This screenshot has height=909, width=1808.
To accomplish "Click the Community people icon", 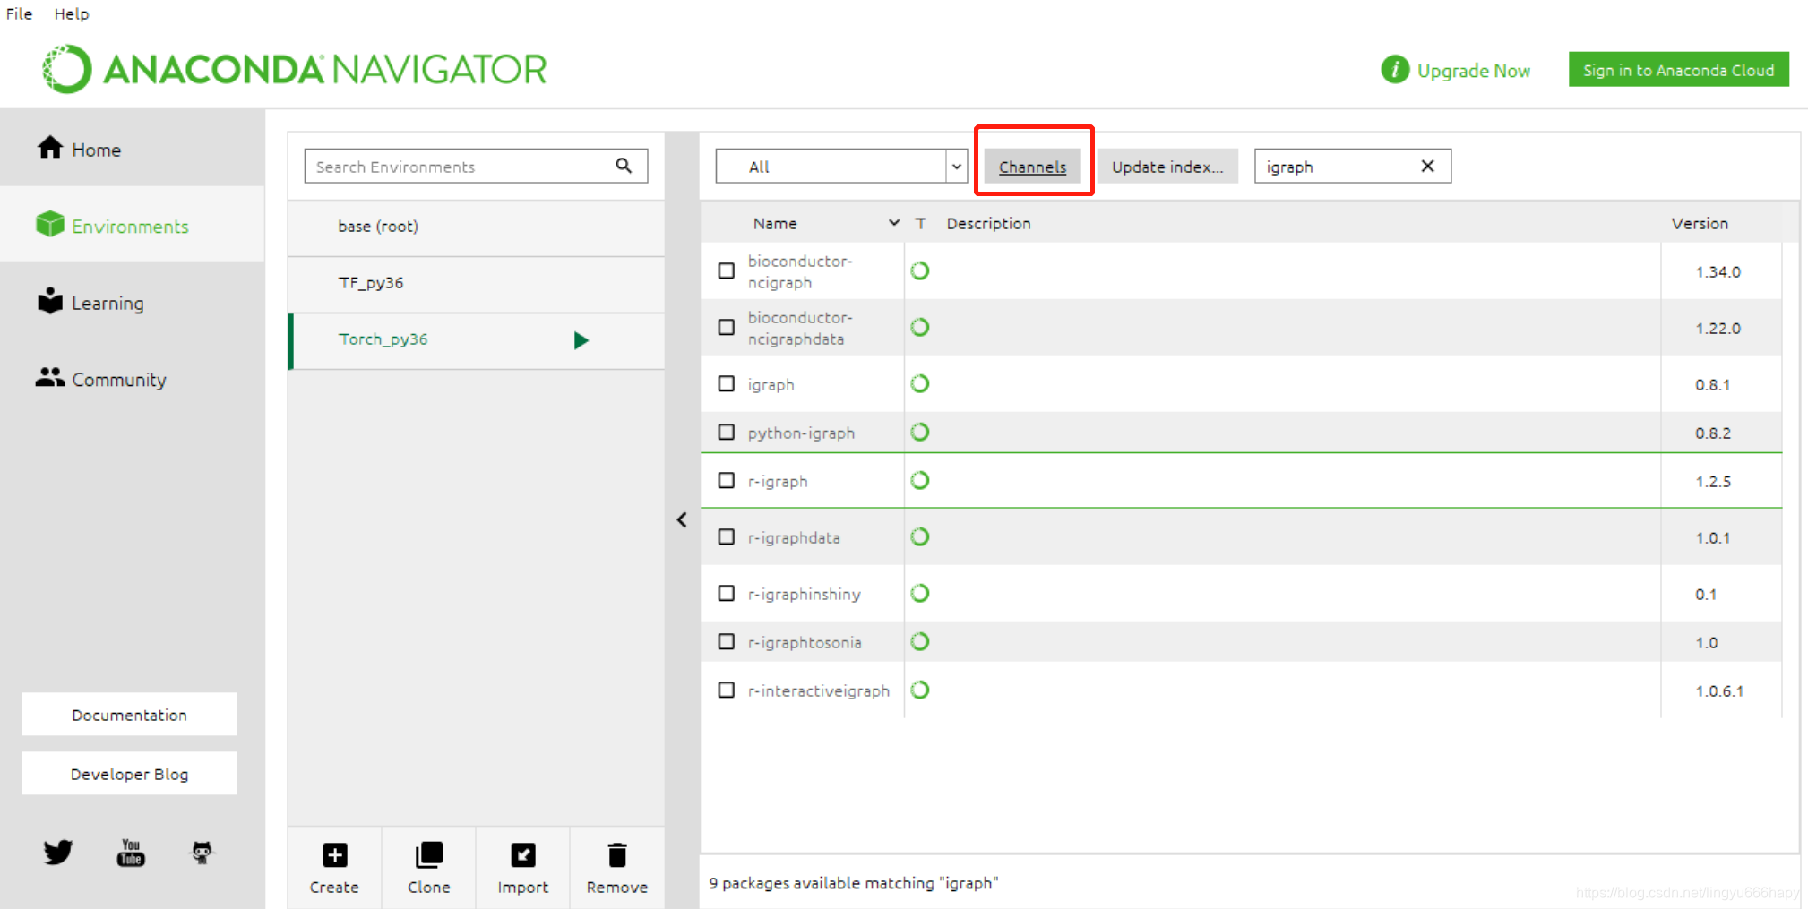I will (50, 378).
